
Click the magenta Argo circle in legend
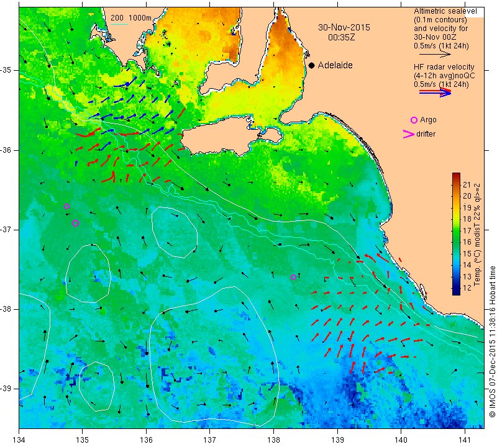(x=414, y=120)
